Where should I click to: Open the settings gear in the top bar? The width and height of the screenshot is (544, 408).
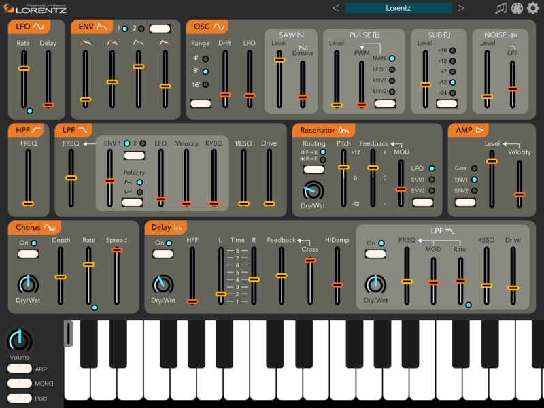tap(532, 8)
